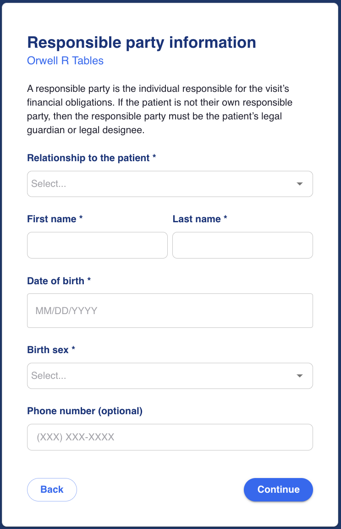Click the "Relationship to the patient" label
This screenshot has height=529, width=341.
click(x=88, y=158)
